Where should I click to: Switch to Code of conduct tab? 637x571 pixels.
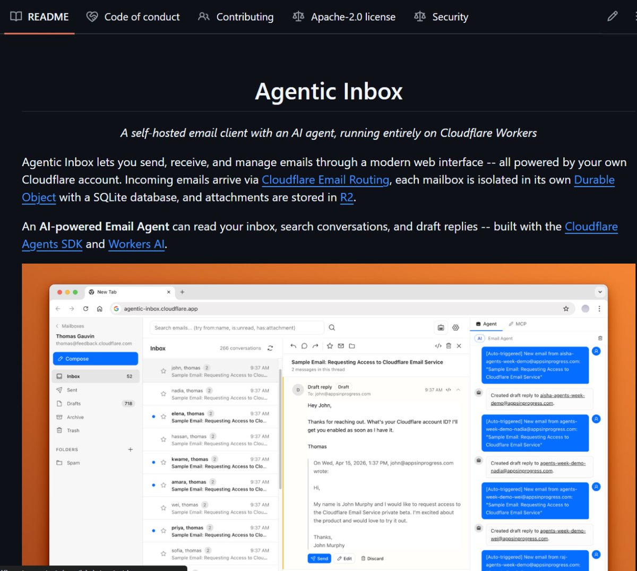[x=133, y=17]
